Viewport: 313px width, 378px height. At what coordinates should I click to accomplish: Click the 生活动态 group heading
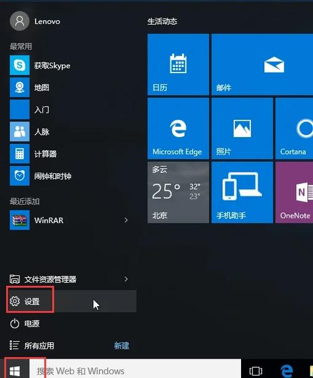162,21
